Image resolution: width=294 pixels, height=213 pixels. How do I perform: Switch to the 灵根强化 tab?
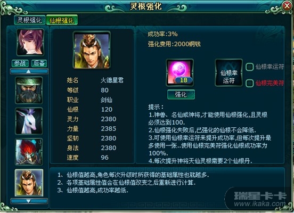pyautogui.click(x=30, y=20)
